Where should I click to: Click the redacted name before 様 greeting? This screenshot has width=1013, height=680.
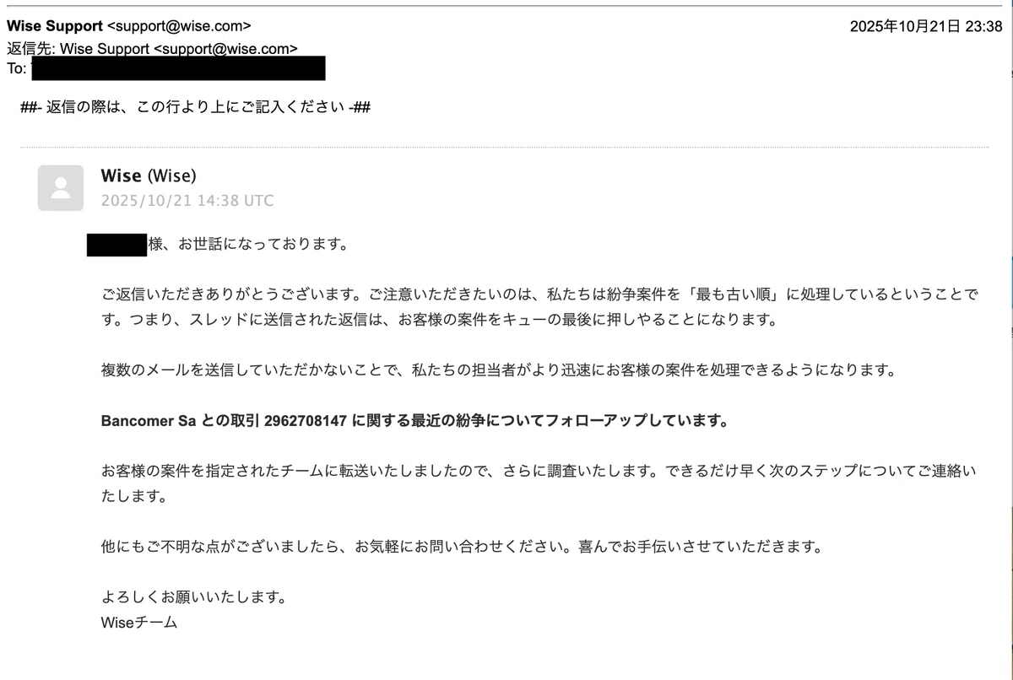coord(117,245)
